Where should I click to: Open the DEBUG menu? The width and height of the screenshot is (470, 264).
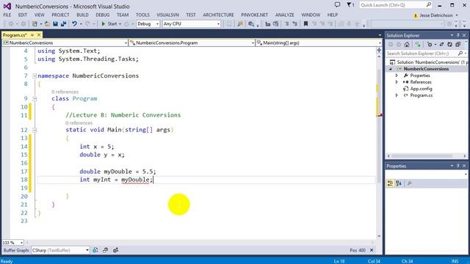coord(103,15)
